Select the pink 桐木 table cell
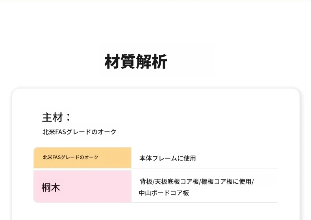The image size is (311, 220). click(83, 187)
